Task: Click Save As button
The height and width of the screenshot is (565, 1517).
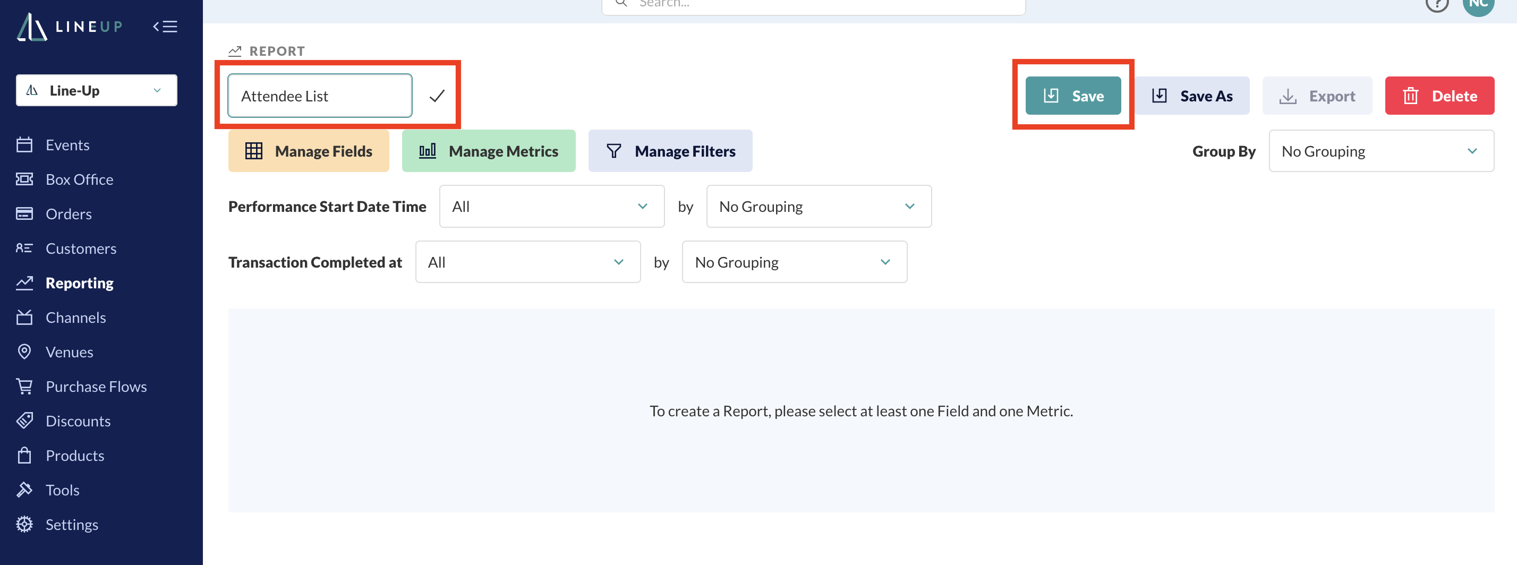Action: pos(1192,96)
